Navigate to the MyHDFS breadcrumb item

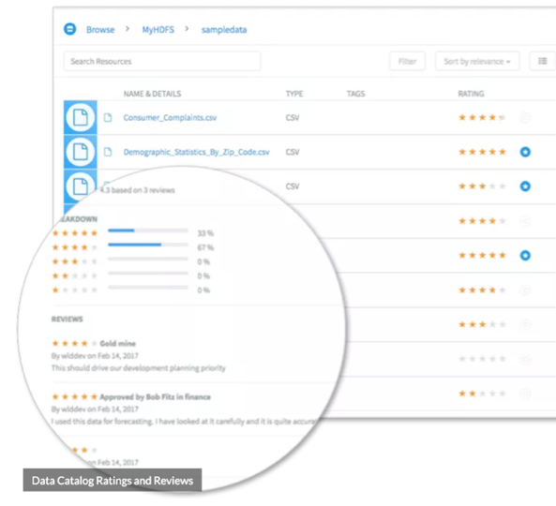(x=158, y=29)
